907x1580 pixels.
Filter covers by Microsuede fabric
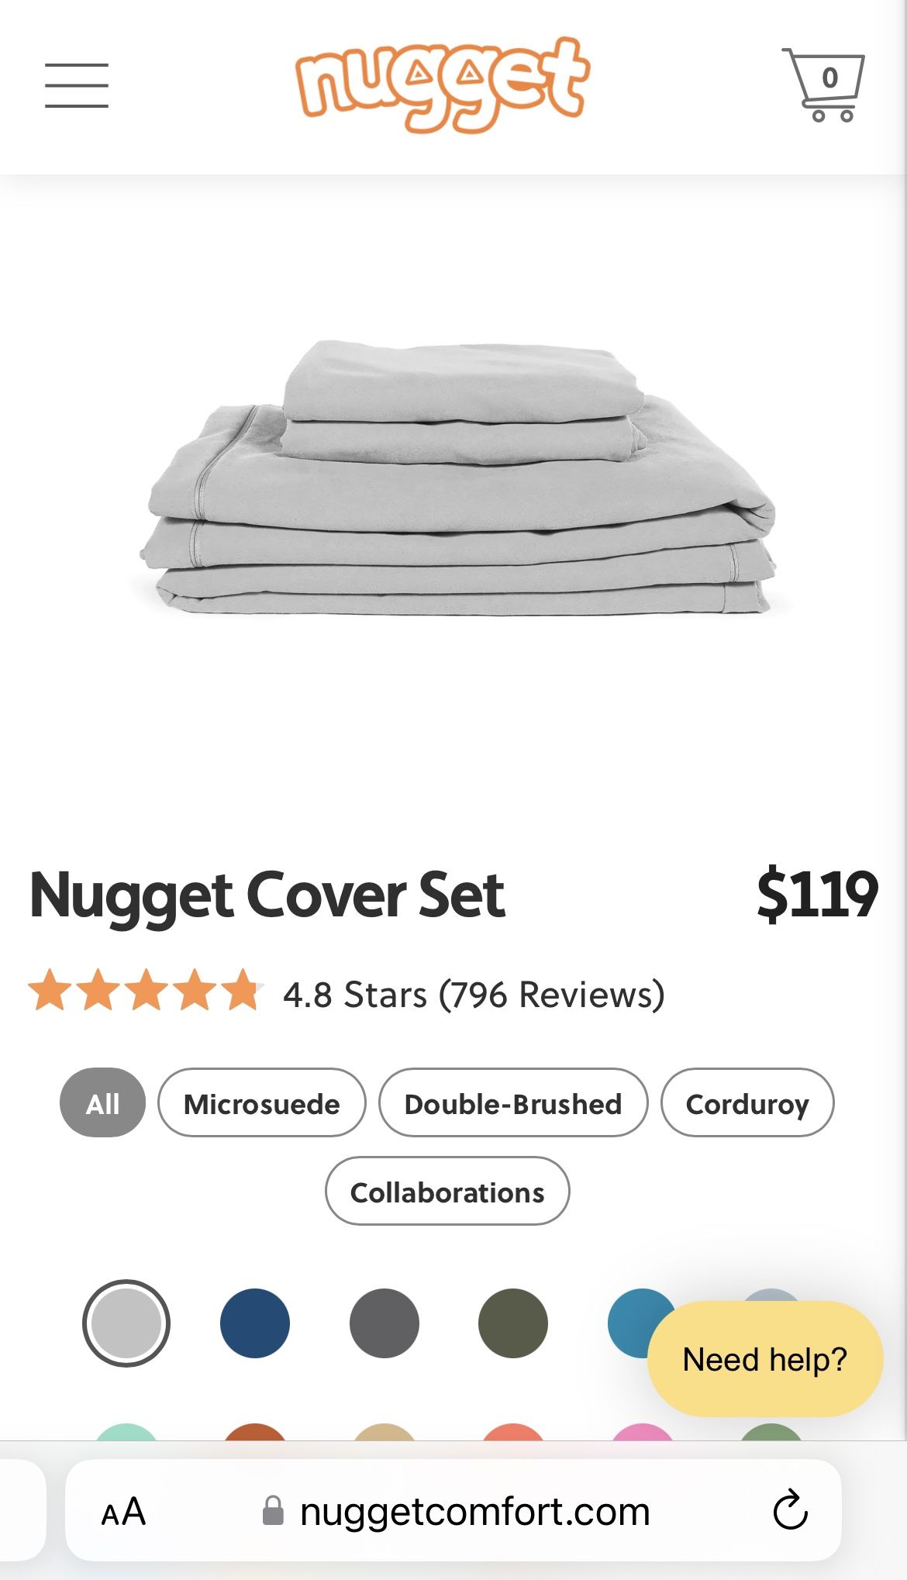(261, 1102)
